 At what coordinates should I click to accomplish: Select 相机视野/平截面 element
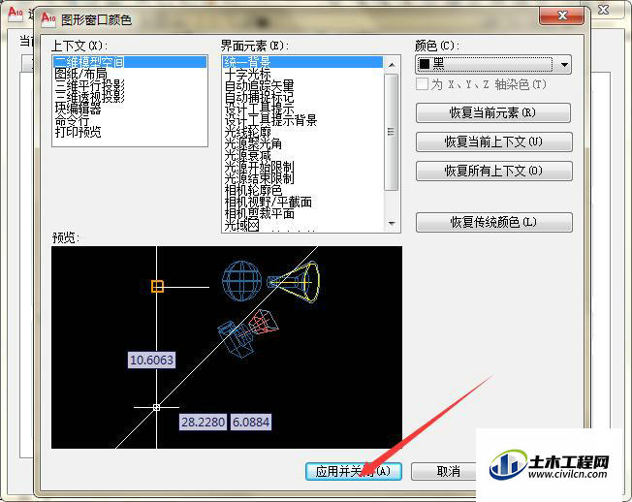[269, 202]
